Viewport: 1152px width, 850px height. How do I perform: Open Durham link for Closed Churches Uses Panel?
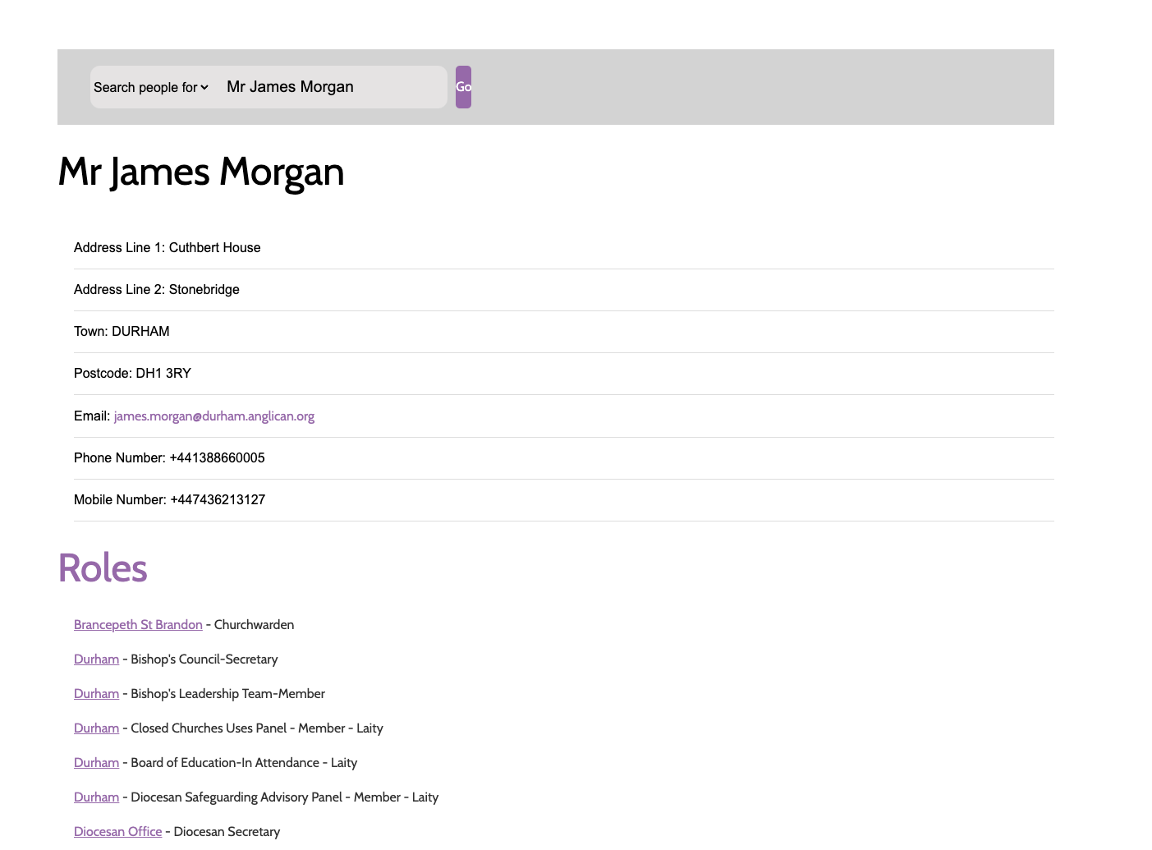tap(96, 728)
